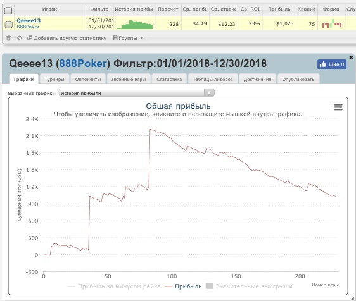
Task: Click the arrow button of the chart selector
Action: click(209, 93)
